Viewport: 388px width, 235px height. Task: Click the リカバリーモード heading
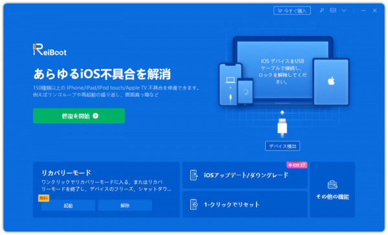click(66, 173)
